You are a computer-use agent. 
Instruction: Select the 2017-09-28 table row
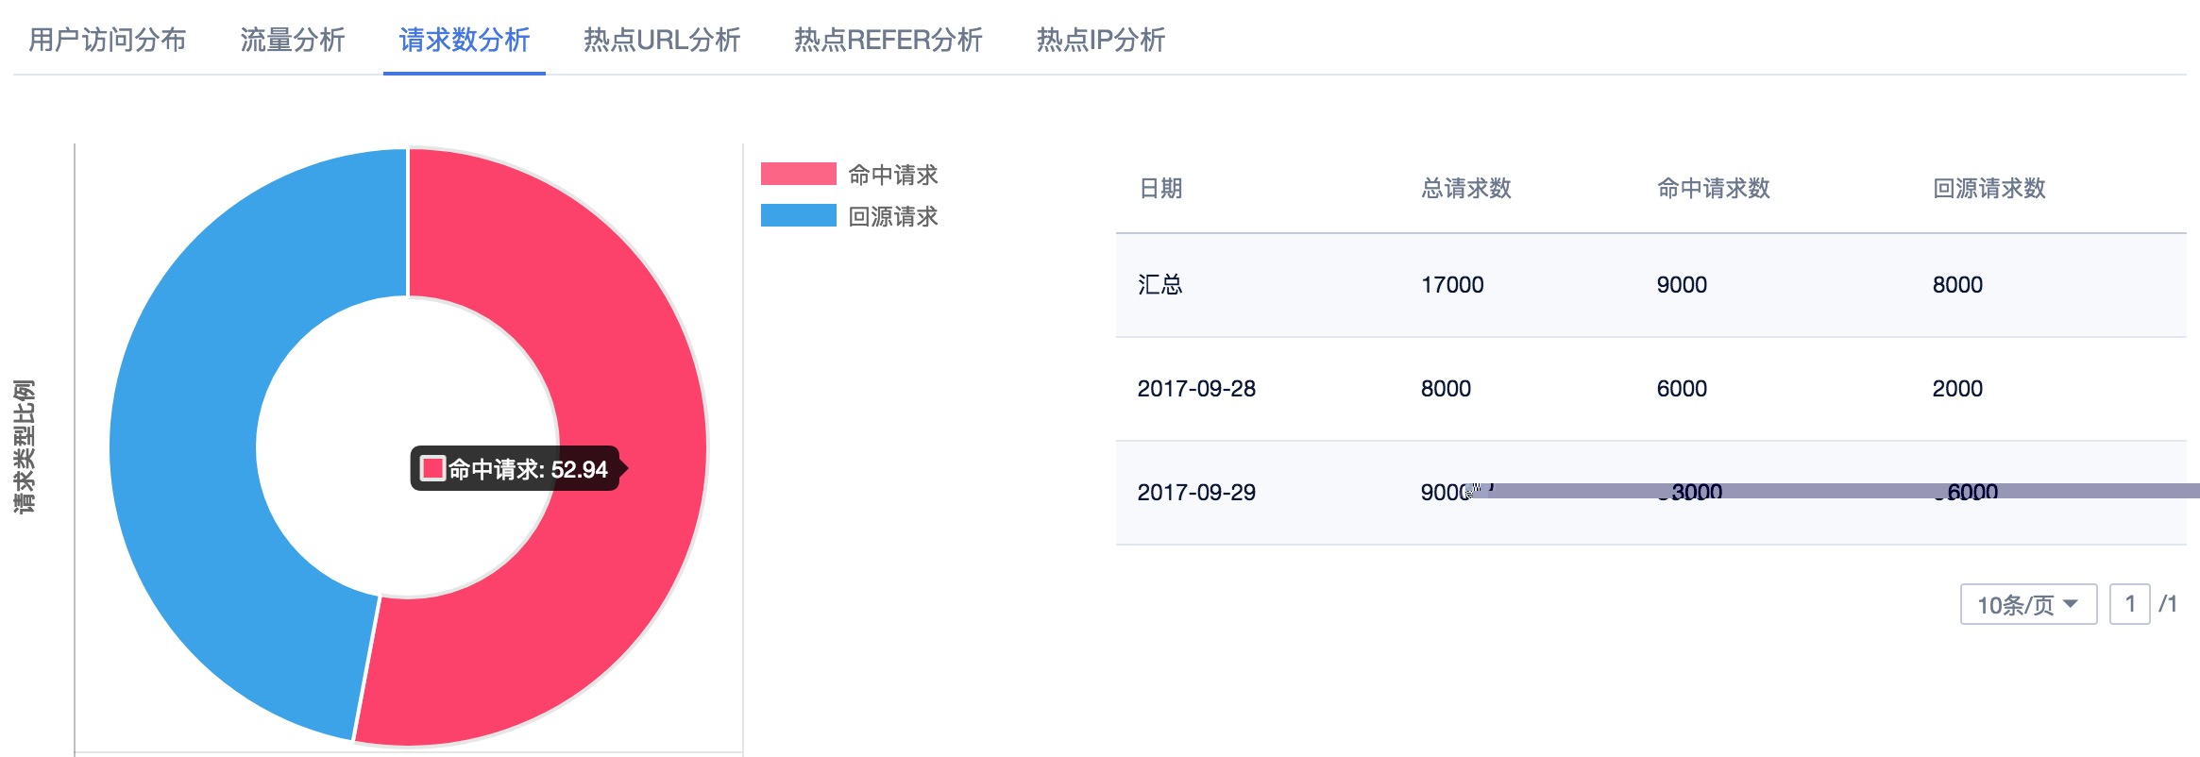pyautogui.click(x=1196, y=389)
